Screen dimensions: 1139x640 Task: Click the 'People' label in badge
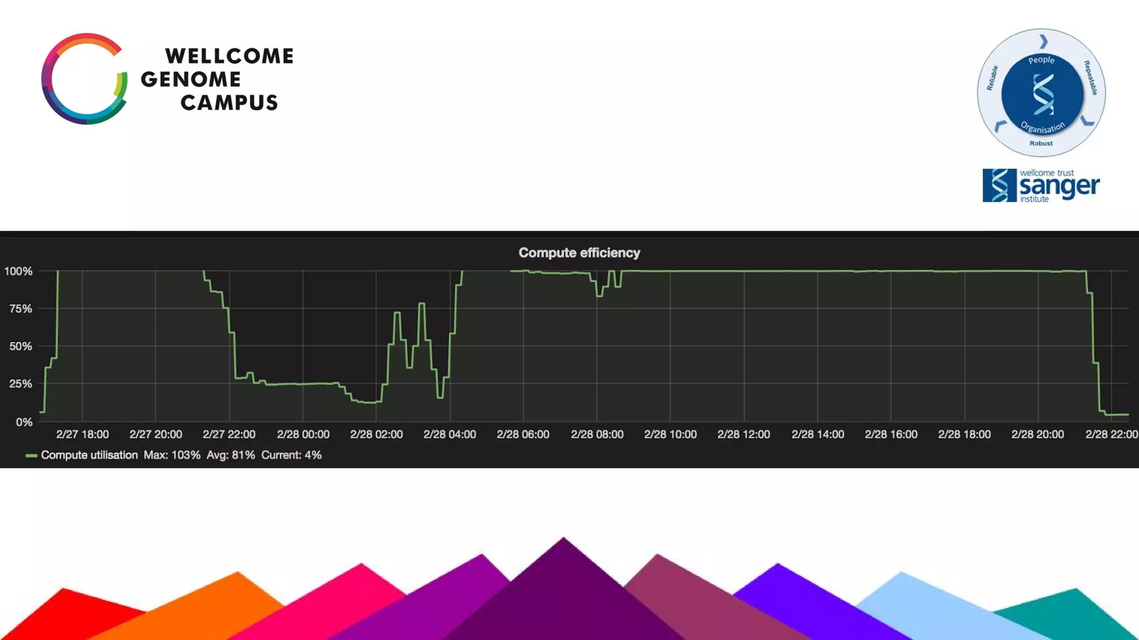tap(1041, 60)
